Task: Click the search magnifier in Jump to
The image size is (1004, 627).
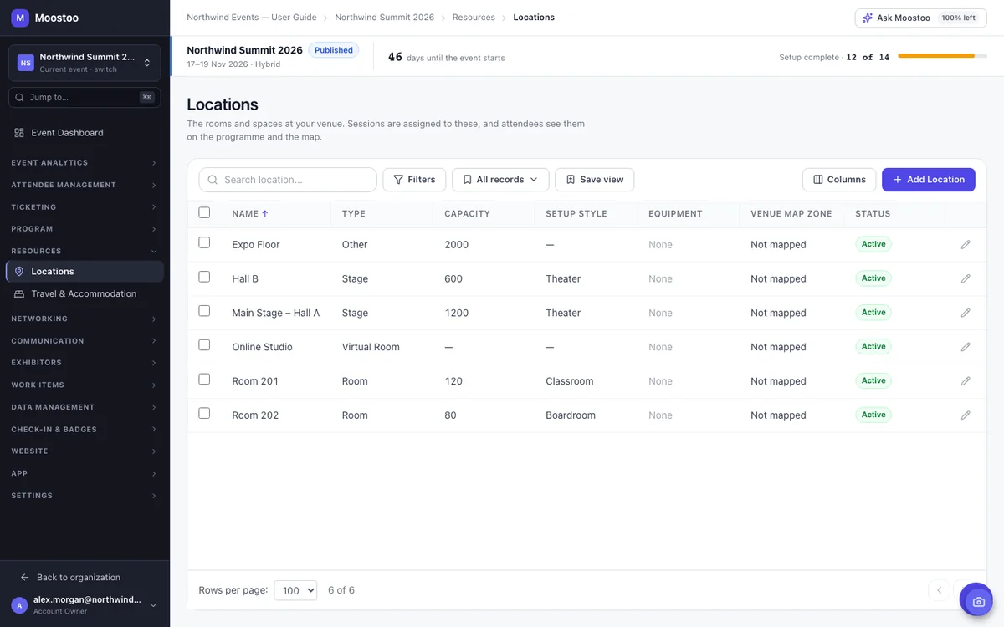Action: pos(20,97)
